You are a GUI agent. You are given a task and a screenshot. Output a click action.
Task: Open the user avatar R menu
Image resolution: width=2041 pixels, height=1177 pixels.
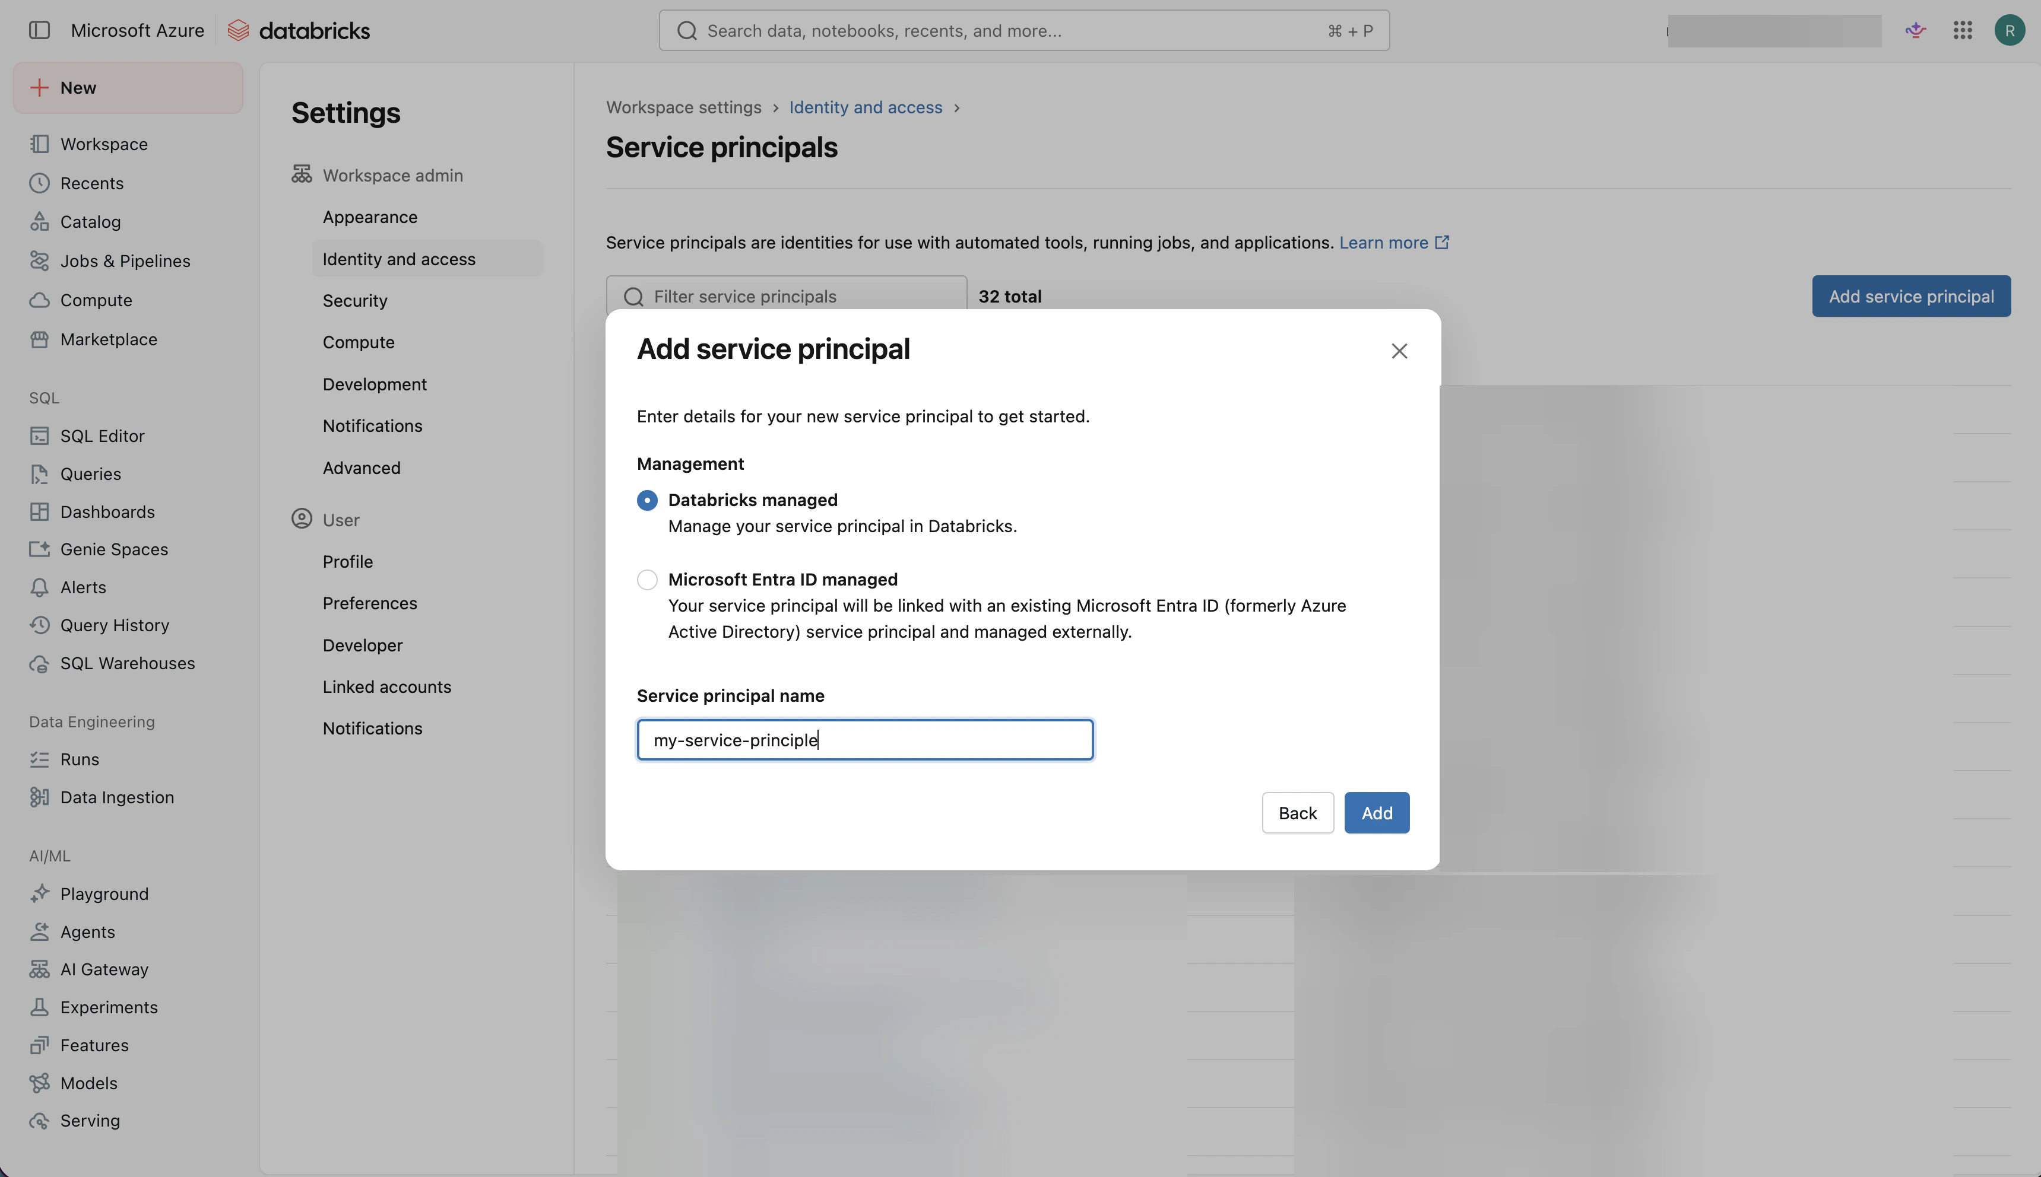(x=2010, y=31)
